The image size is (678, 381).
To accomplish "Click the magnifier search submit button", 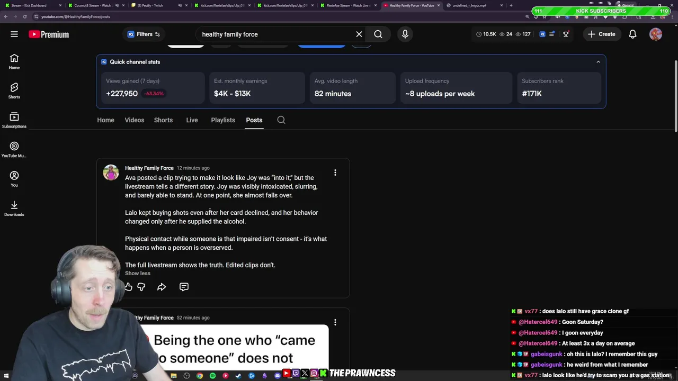I will pyautogui.click(x=378, y=34).
